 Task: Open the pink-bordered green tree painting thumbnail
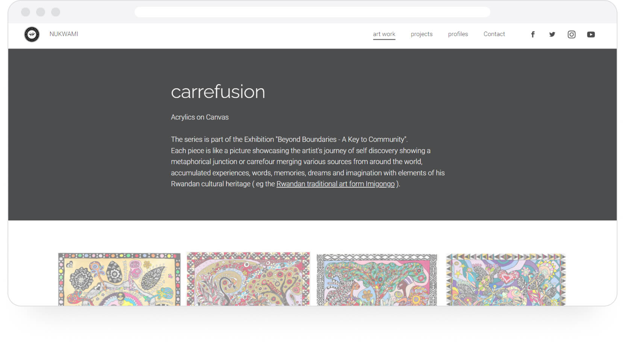[377, 280]
